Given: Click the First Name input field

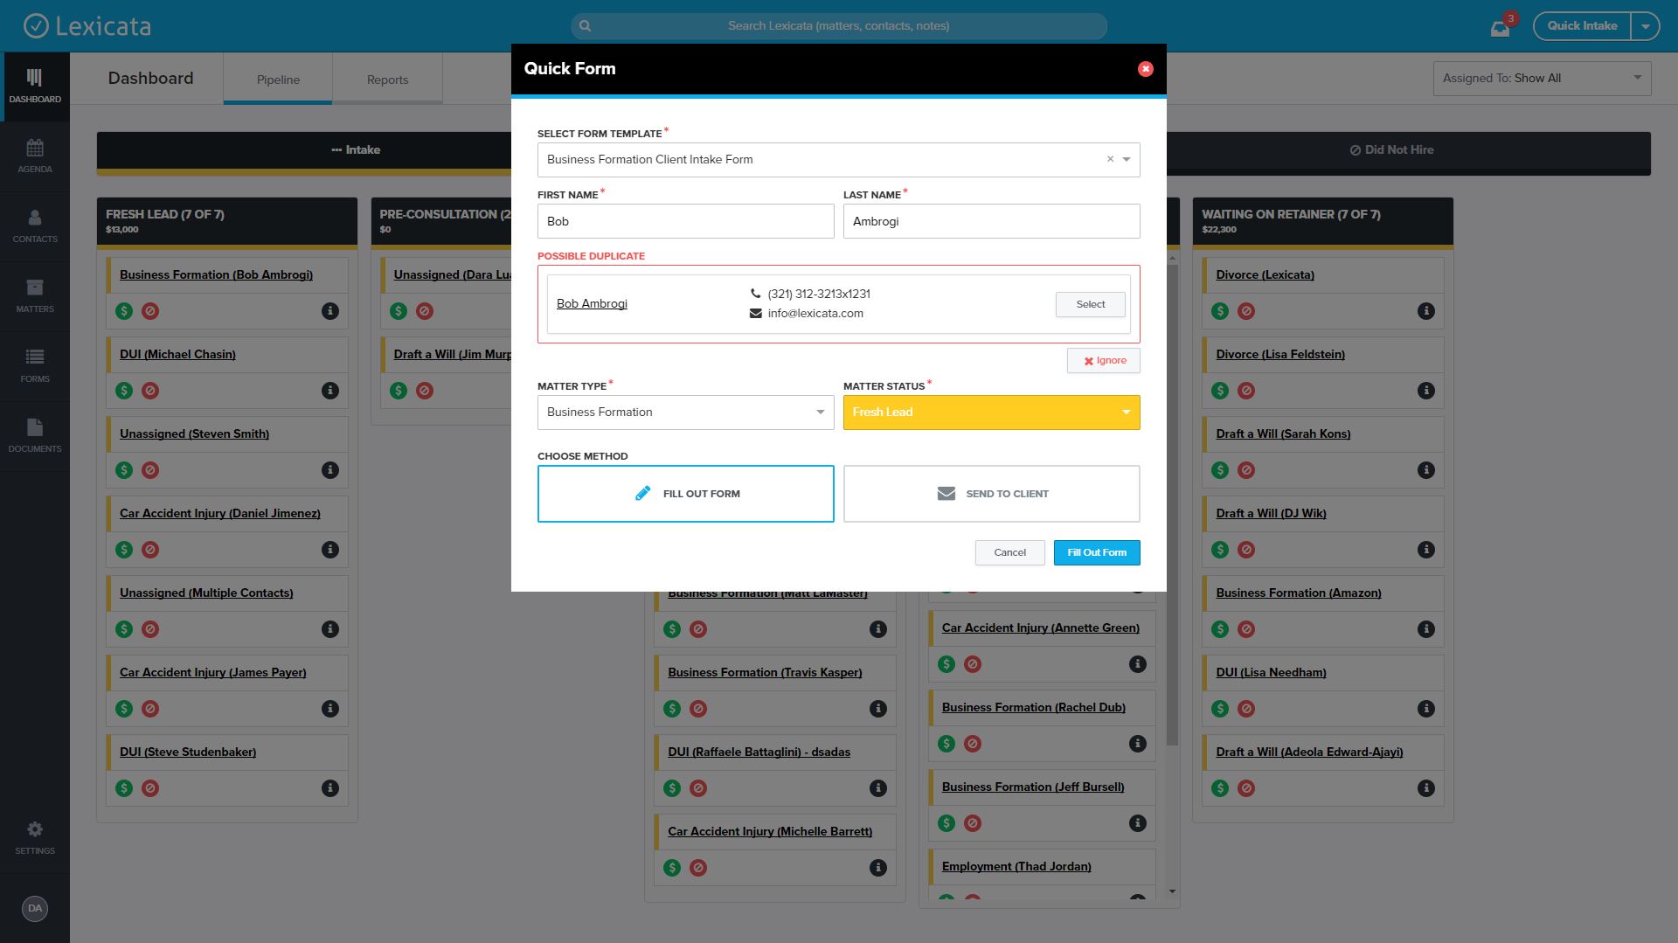Looking at the screenshot, I should coord(685,221).
